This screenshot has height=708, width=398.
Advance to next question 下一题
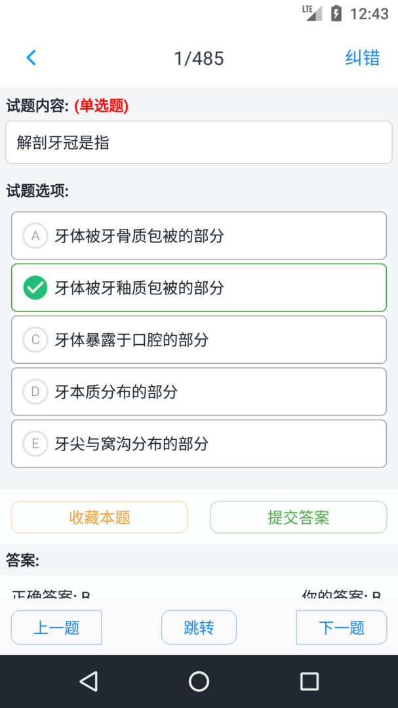[341, 627]
